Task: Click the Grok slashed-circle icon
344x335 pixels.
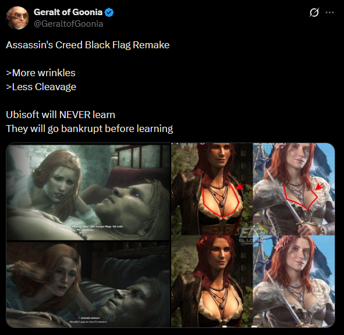Action: 314,12
